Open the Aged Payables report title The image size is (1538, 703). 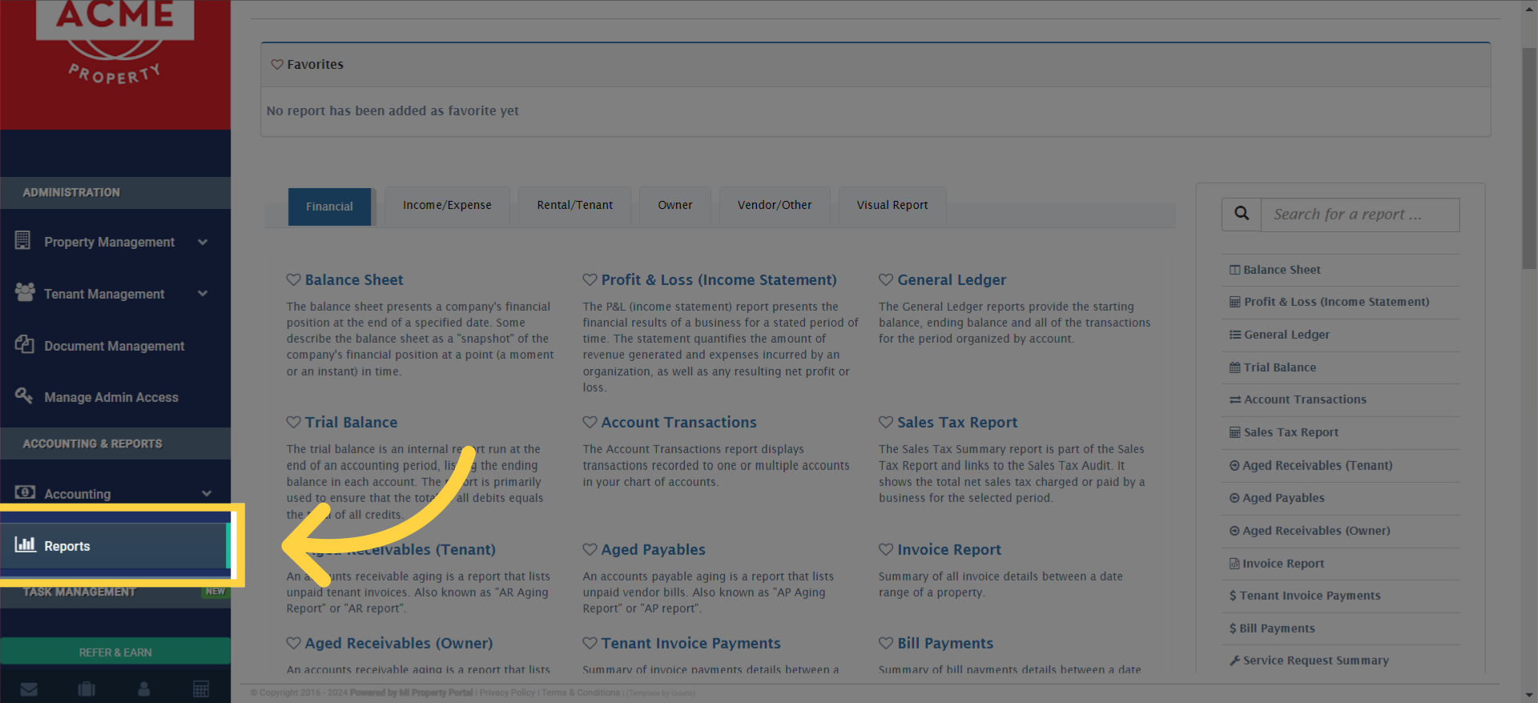point(654,549)
